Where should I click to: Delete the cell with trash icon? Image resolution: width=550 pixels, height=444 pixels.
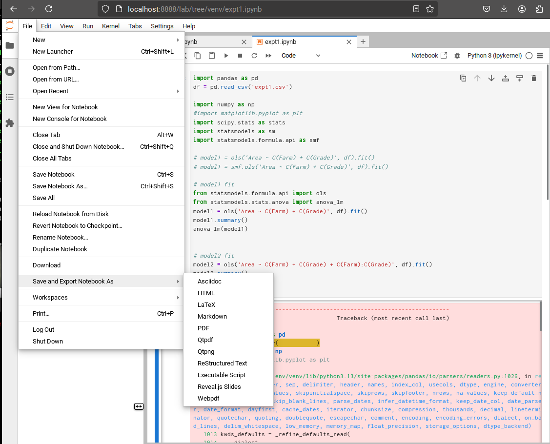534,78
